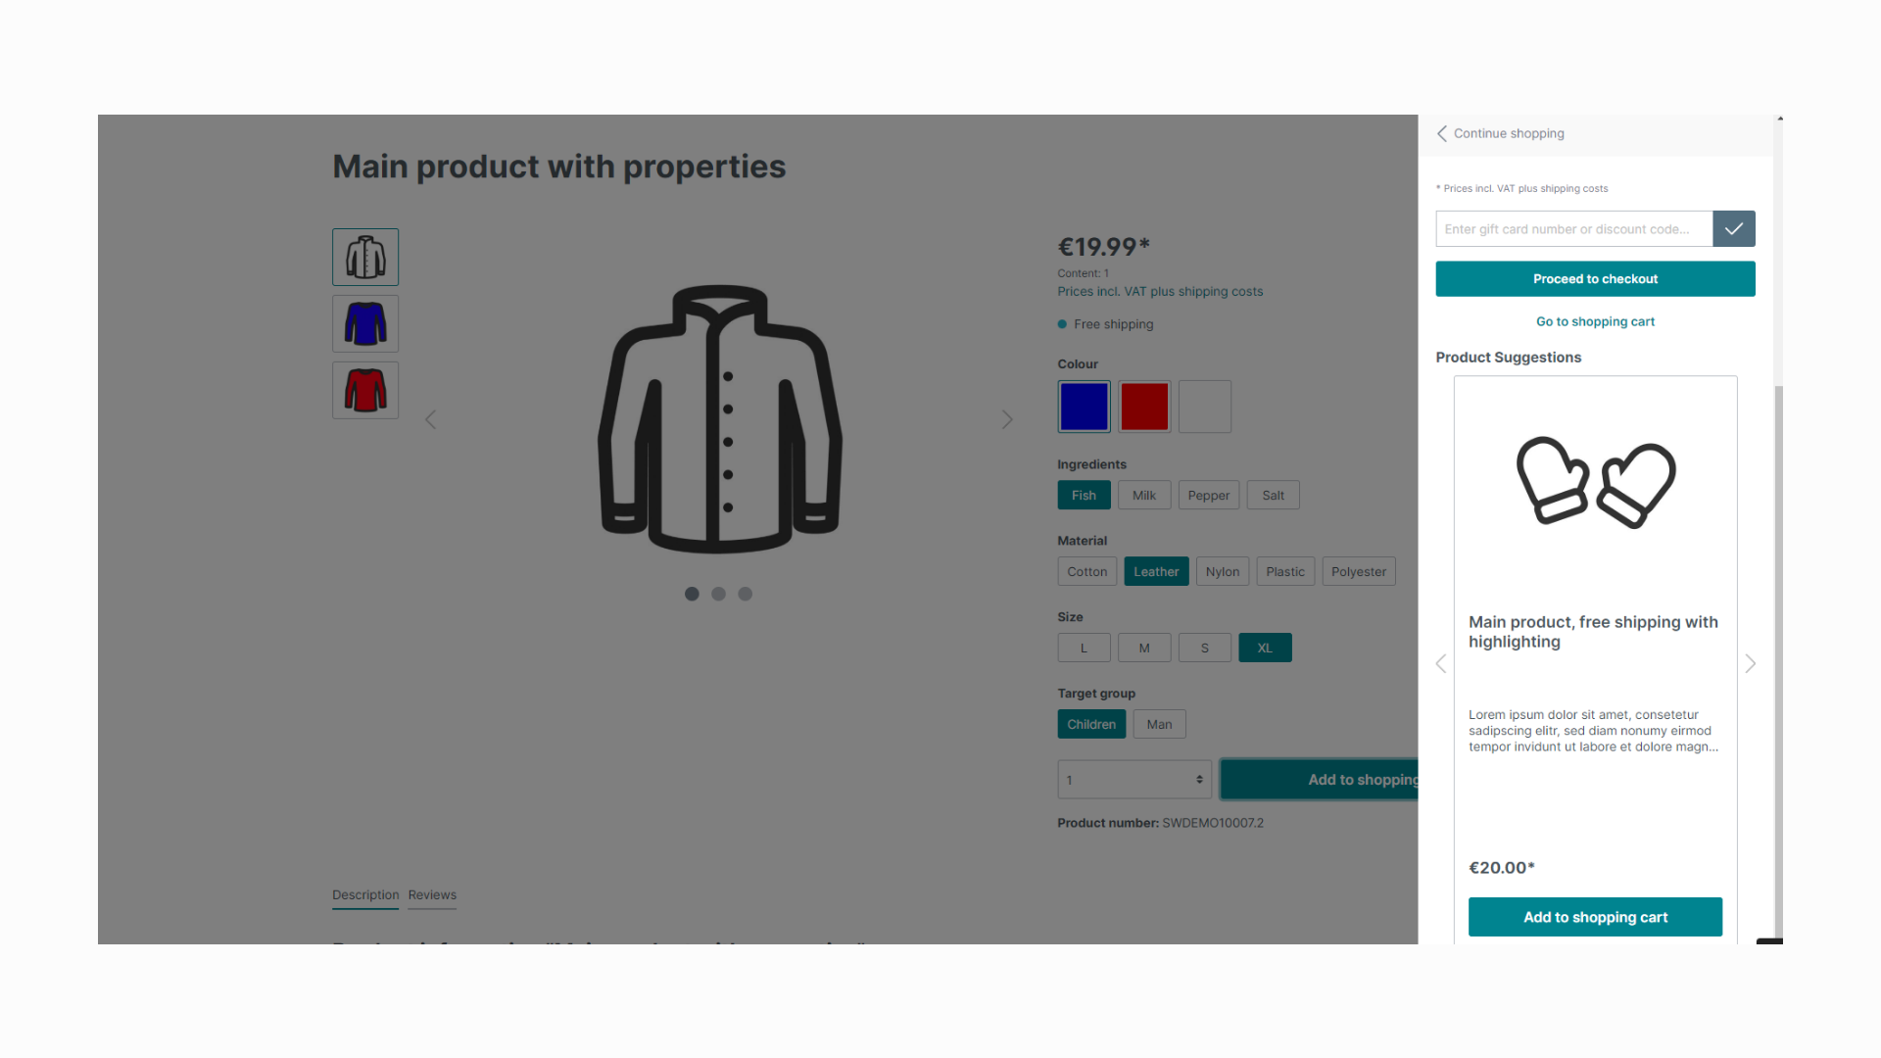The image size is (1881, 1058).
Task: Select XL size option
Action: coord(1264,648)
